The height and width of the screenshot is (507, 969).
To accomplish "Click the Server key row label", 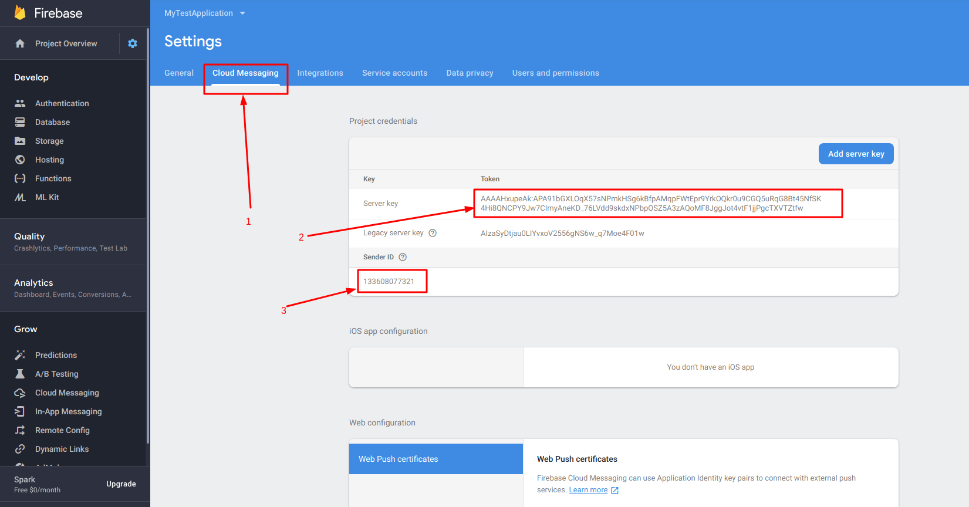I will tap(380, 204).
